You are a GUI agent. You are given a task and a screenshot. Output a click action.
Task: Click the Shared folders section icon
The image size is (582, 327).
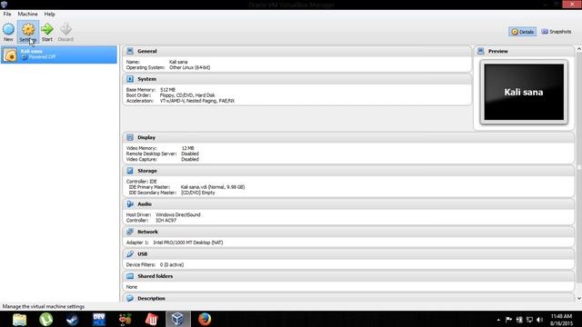[x=130, y=276]
